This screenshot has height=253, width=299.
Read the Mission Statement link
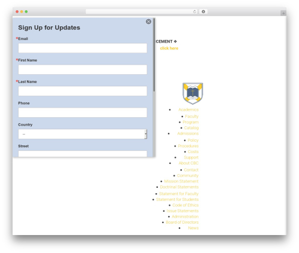click(181, 181)
